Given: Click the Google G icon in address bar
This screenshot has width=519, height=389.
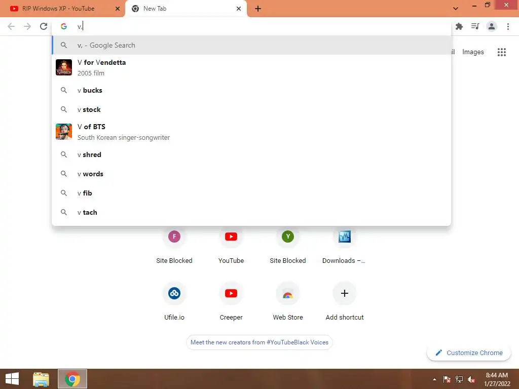Looking at the screenshot, I should (64, 26).
